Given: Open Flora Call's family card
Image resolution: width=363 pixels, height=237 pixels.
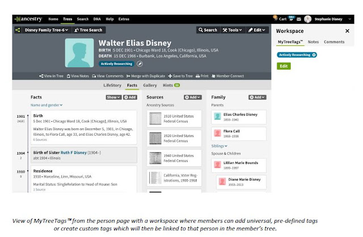Looking at the screenshot, I should coord(239,133).
